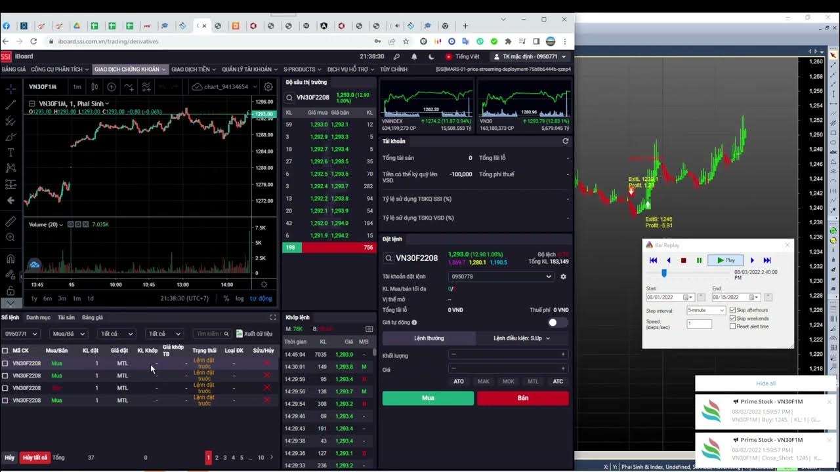This screenshot has height=472, width=840.
Task: Open TK mặc định account dropdown
Action: 530,57
